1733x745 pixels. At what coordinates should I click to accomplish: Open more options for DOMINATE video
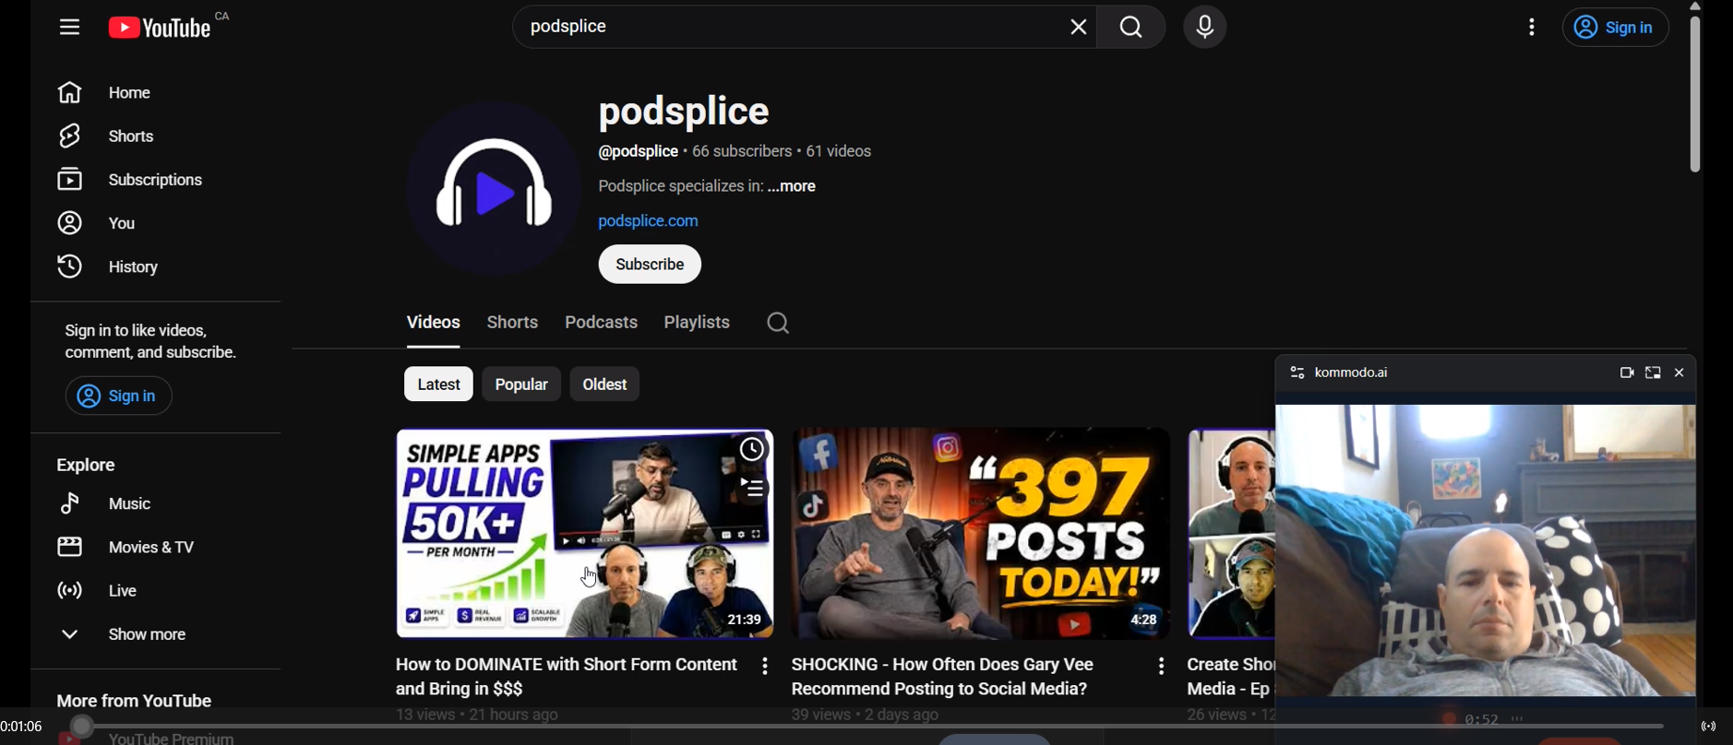pyautogui.click(x=765, y=667)
